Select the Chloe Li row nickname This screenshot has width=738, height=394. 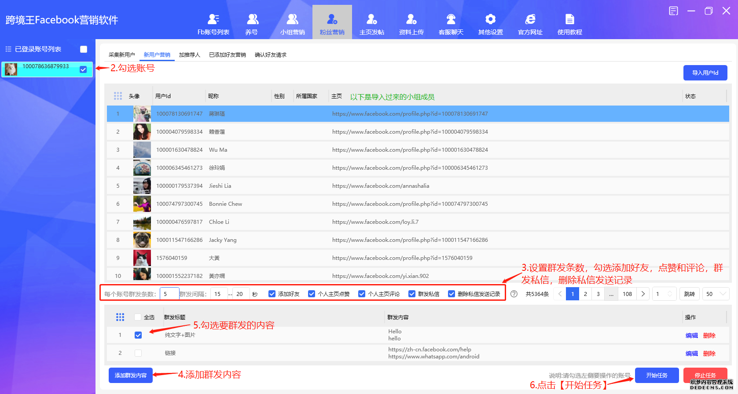coord(219,222)
